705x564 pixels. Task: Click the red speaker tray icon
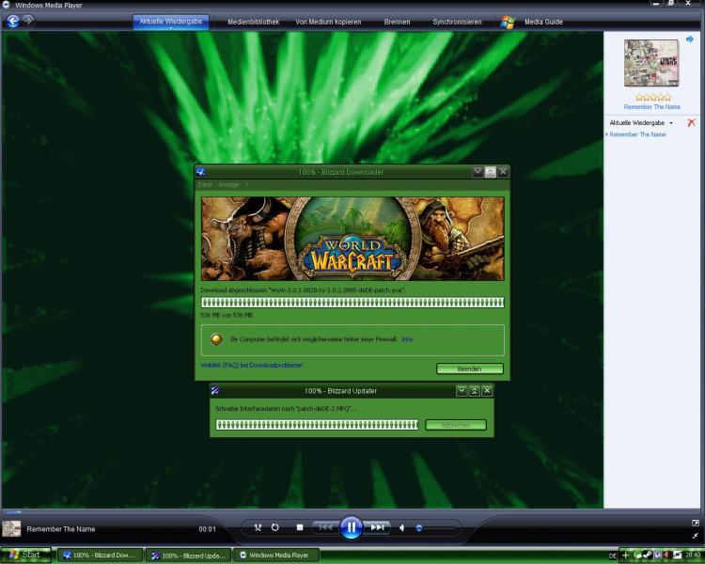[x=666, y=556]
